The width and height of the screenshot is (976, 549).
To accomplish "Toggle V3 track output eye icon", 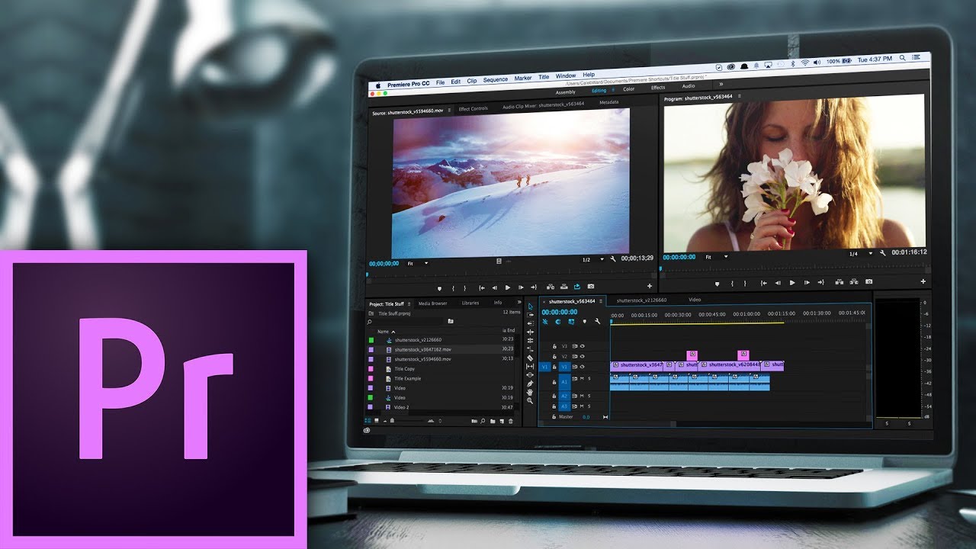I will 582,346.
